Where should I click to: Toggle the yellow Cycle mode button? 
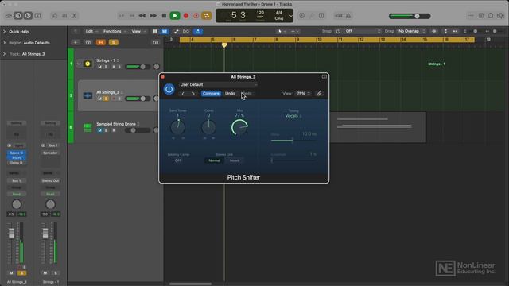(x=207, y=16)
